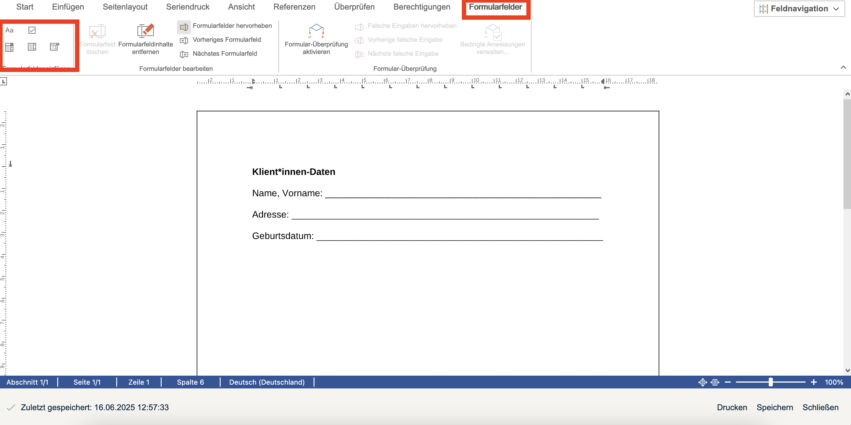Open the Ansicht tab

click(242, 7)
